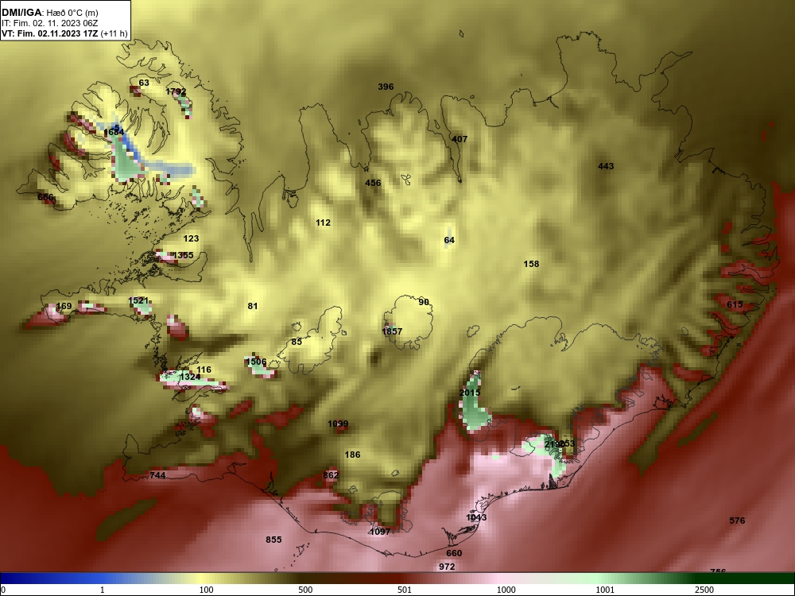Viewport: 795px width, 596px height.
Task: Click the '112' map value
Action: pos(323,223)
